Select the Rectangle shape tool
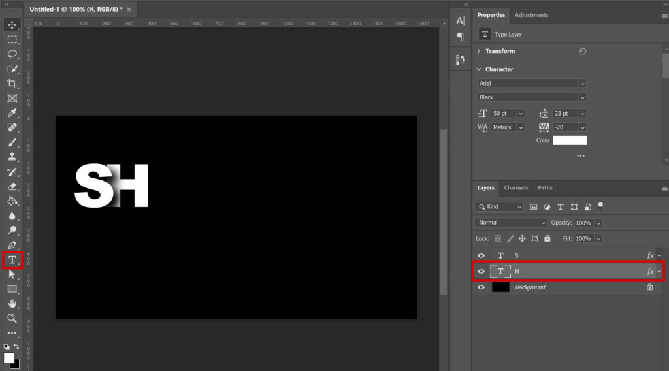The width and height of the screenshot is (669, 371). (x=12, y=289)
